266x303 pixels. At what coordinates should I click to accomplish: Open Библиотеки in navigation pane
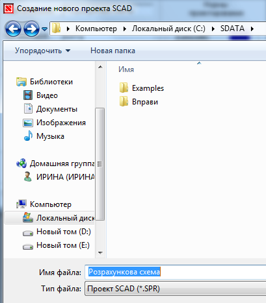(x=51, y=82)
